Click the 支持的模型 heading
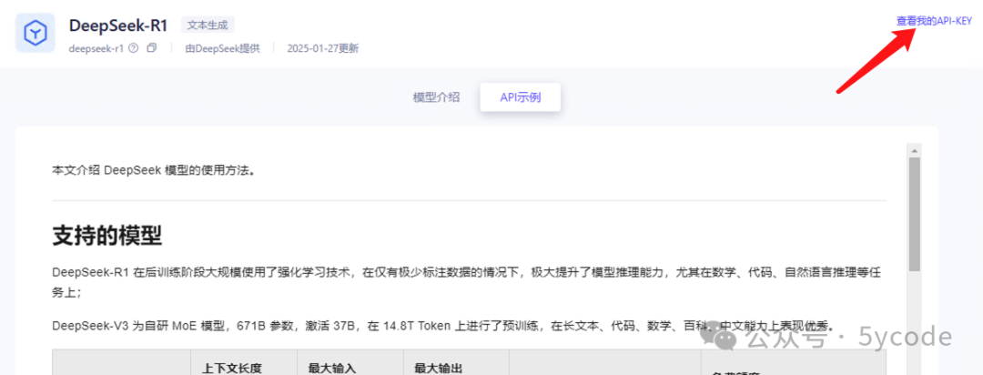 tap(107, 237)
